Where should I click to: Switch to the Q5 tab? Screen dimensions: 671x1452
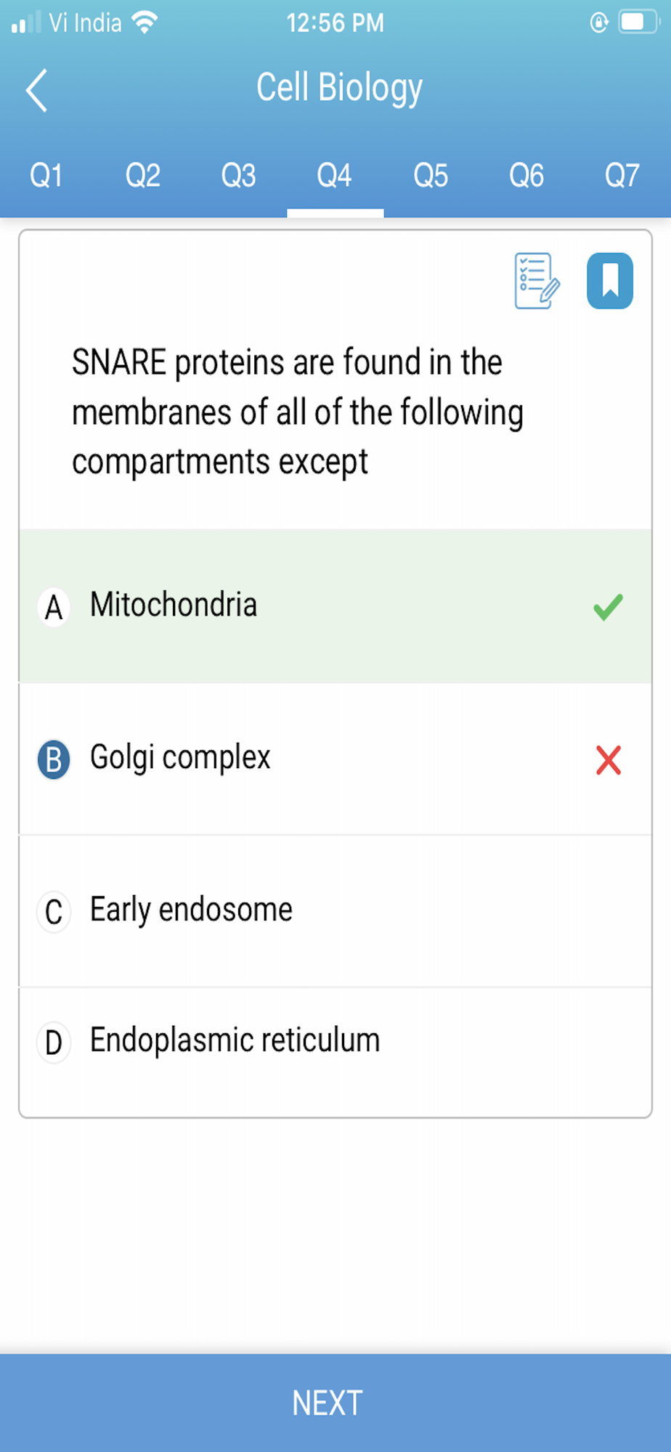[x=431, y=176]
